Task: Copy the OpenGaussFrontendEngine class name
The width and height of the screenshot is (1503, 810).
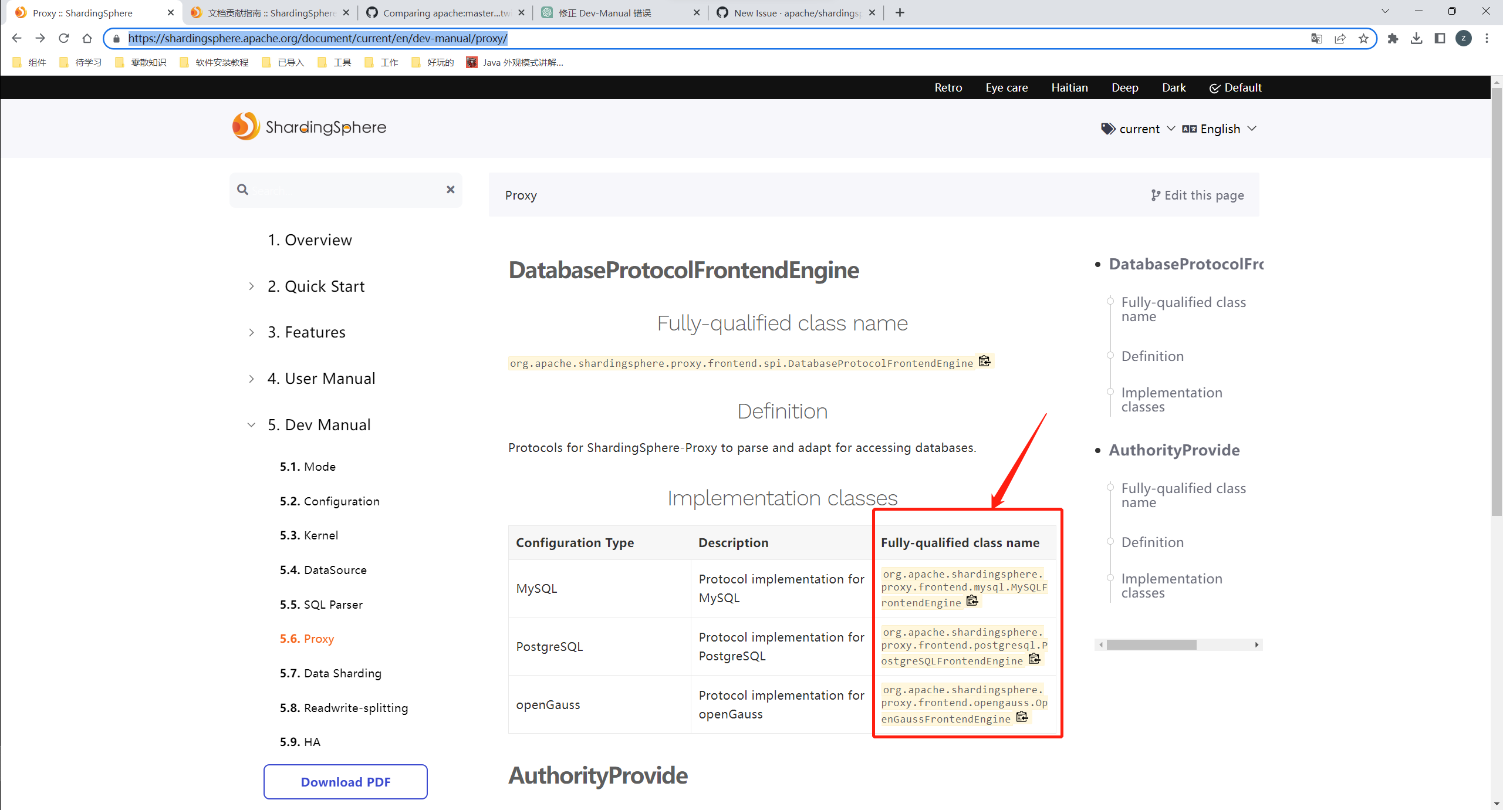Action: pyautogui.click(x=1022, y=717)
